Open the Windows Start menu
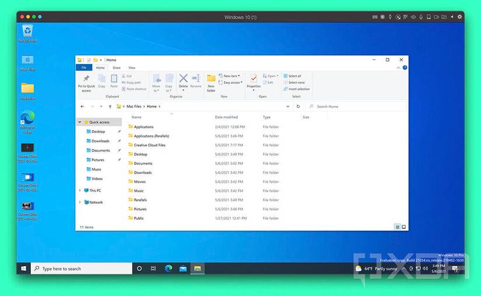481x296 pixels. [x=24, y=269]
